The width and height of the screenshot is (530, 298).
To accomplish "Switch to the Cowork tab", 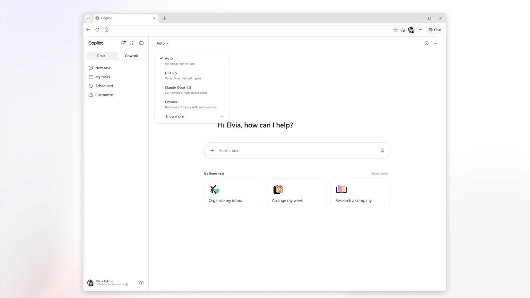I will pyautogui.click(x=132, y=56).
